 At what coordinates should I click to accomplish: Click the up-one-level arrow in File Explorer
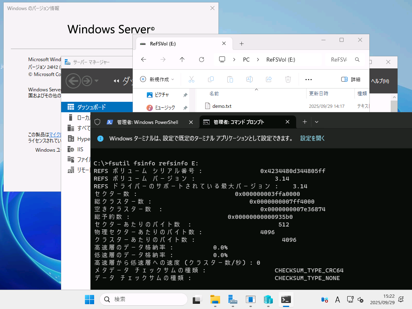pyautogui.click(x=182, y=59)
